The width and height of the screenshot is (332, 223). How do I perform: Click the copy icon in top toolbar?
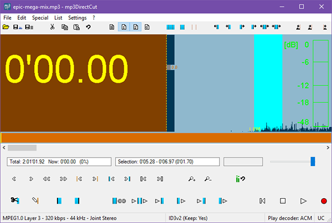click(64, 27)
